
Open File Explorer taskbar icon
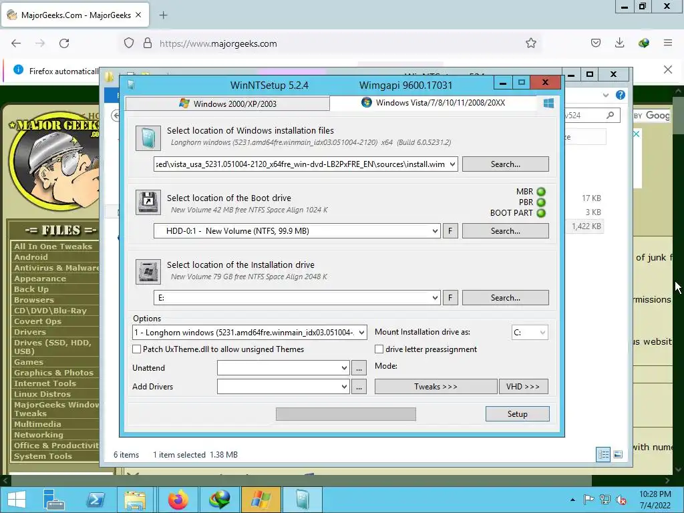(x=135, y=499)
